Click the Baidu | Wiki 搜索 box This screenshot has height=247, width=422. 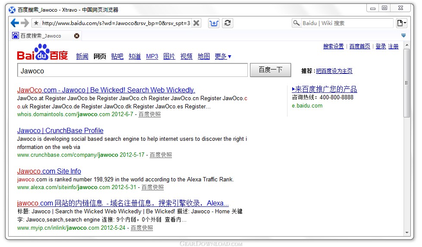[x=347, y=23]
